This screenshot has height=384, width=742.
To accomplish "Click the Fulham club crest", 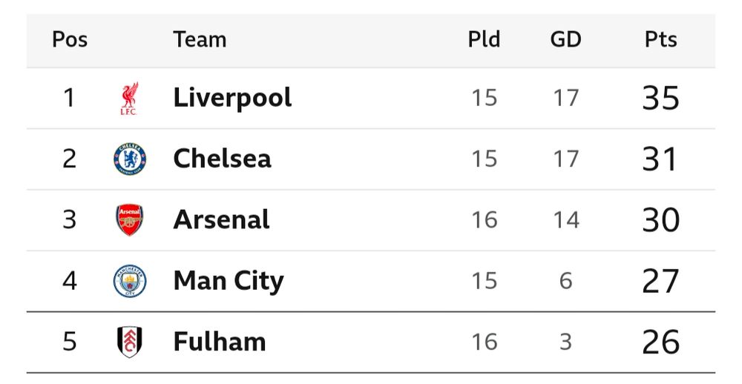I will [x=130, y=342].
